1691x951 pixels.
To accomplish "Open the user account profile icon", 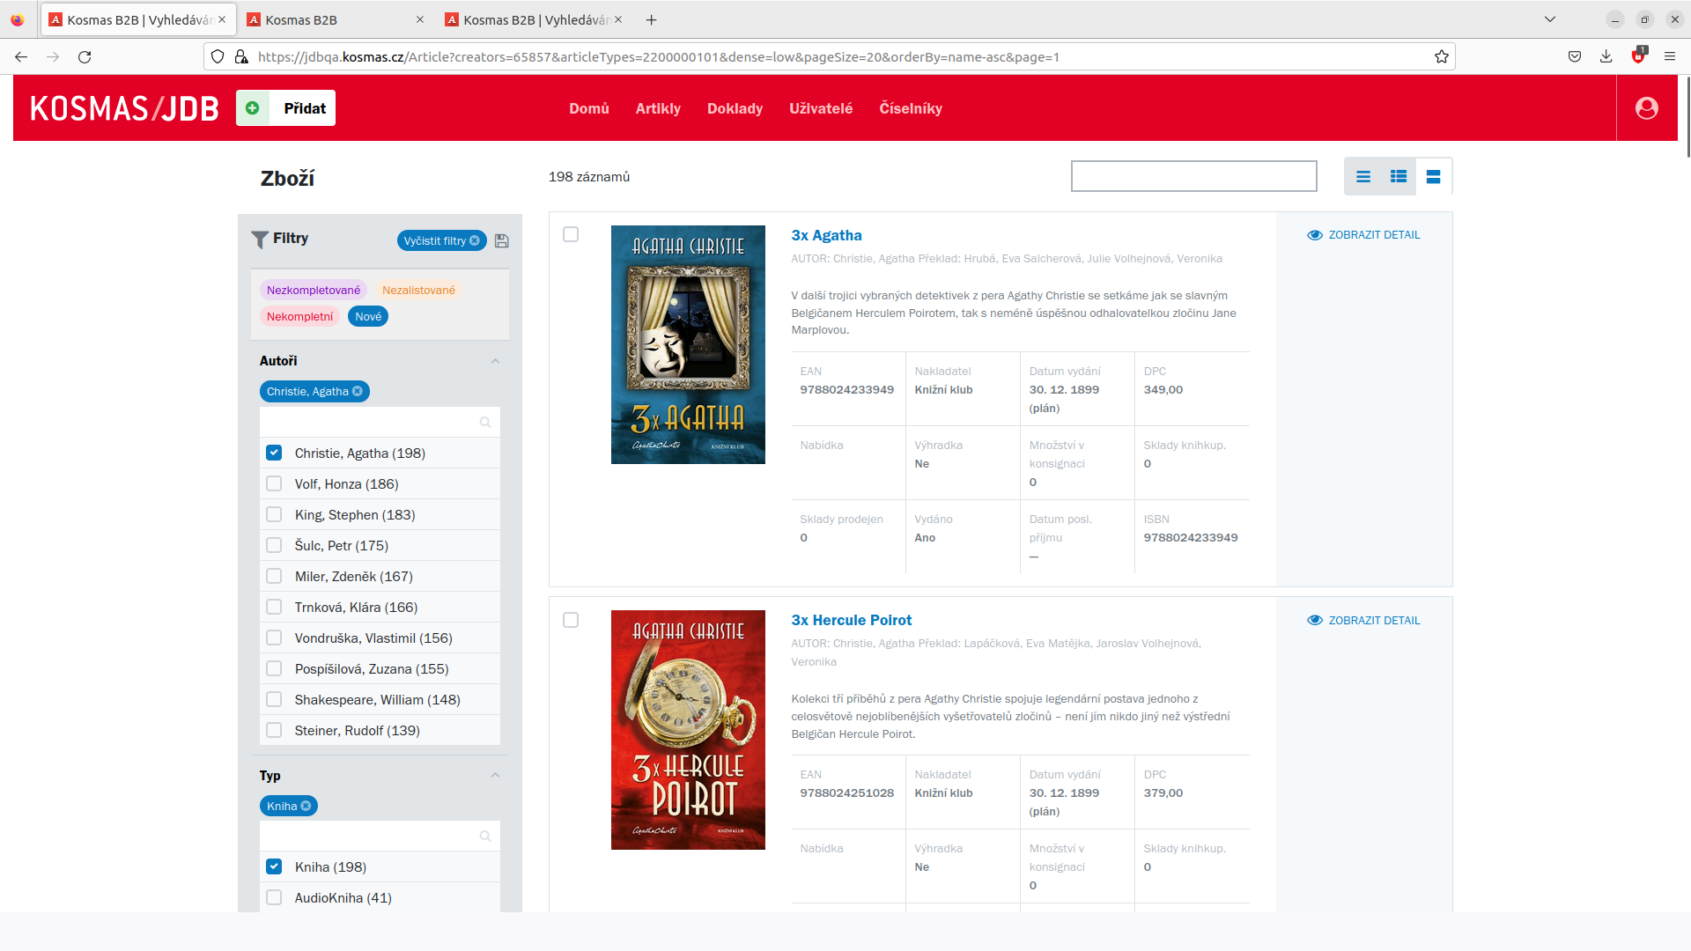I will click(x=1646, y=108).
